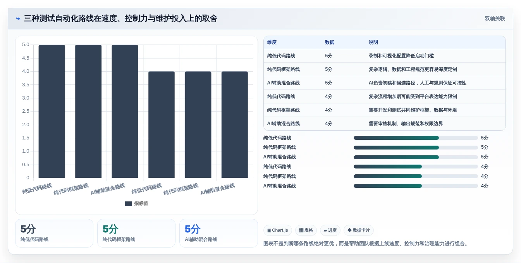Click the 2.5 tick label on the y-axis
521x263 pixels.
pyautogui.click(x=26, y=112)
